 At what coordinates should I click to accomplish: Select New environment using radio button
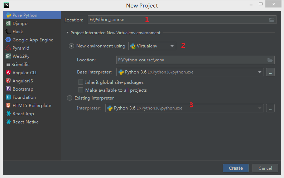[x=71, y=46]
